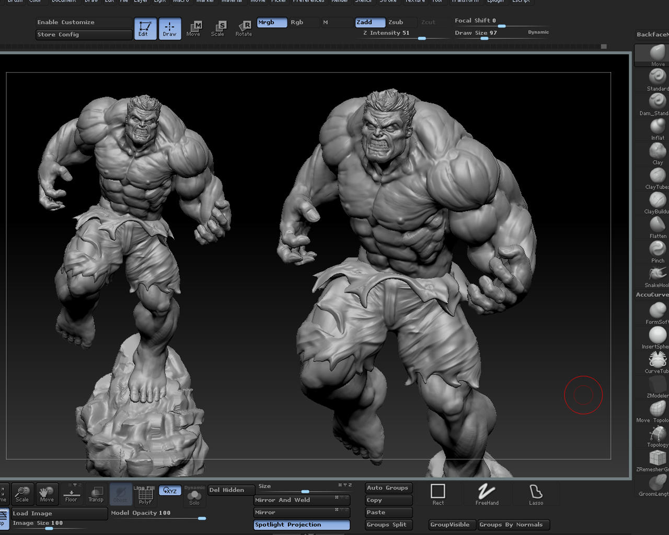Viewport: 669px width, 535px height.
Task: Enable Zadd sculpt mode
Action: (370, 22)
